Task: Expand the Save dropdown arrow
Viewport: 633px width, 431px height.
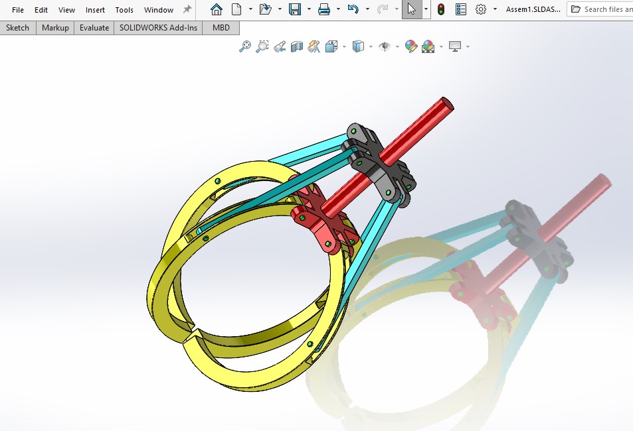Action: [309, 9]
